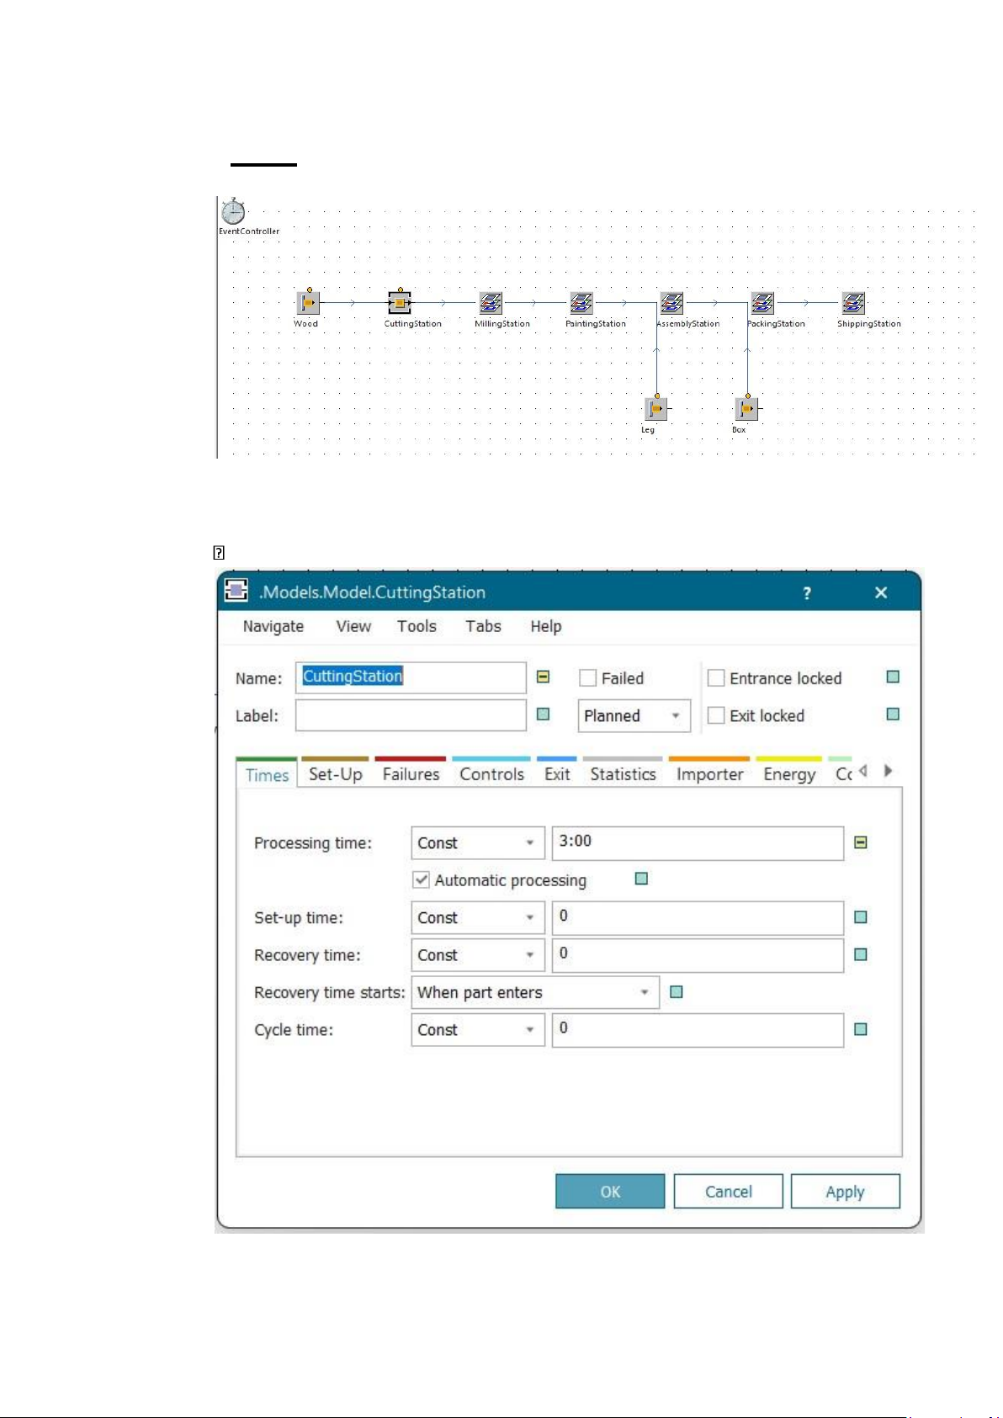Click the Apply button

pos(845,1192)
